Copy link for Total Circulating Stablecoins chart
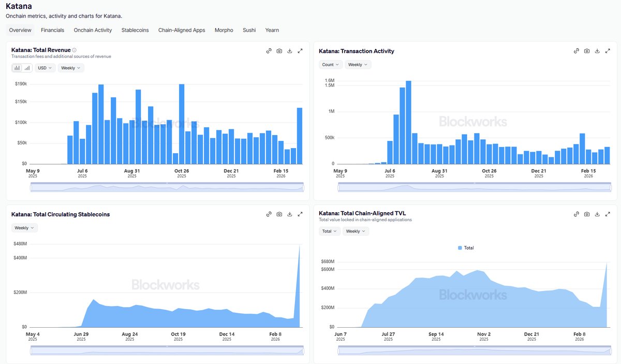621x364 pixels. (269, 214)
